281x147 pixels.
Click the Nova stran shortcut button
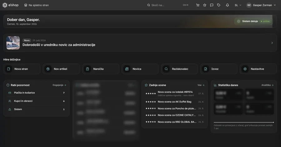pos(22,69)
